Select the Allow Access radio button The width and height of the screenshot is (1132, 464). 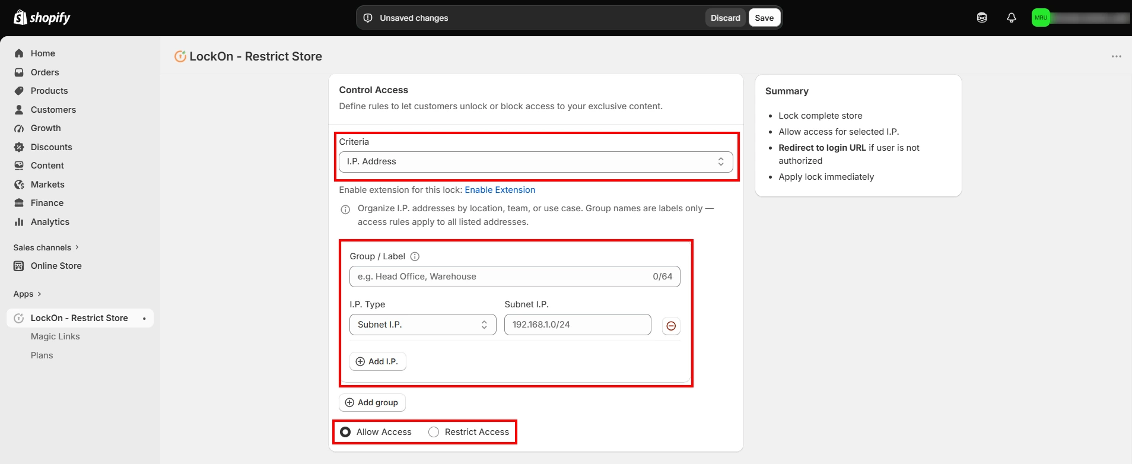[345, 432]
